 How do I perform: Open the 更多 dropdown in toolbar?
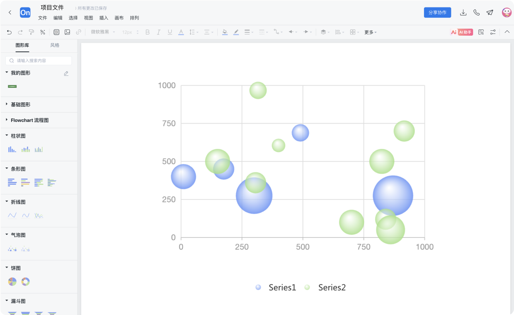pyautogui.click(x=370, y=32)
